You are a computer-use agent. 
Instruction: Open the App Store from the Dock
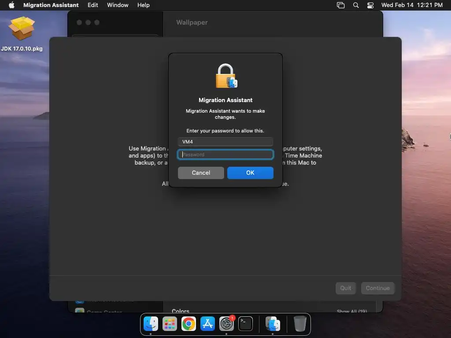coord(207,323)
